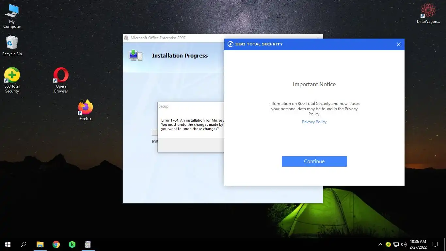Image resolution: width=446 pixels, height=251 pixels.
Task: Open the Windows Start menu
Action: (8, 244)
